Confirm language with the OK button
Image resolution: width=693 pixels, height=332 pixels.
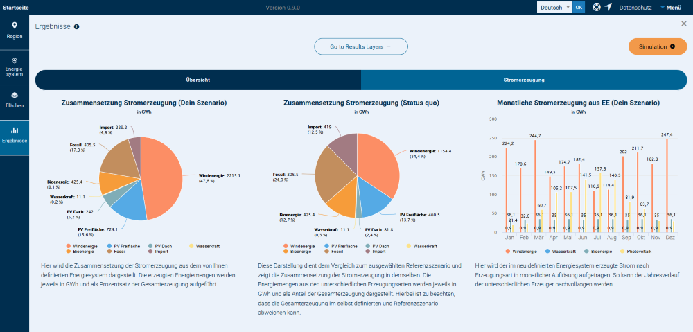578,8
